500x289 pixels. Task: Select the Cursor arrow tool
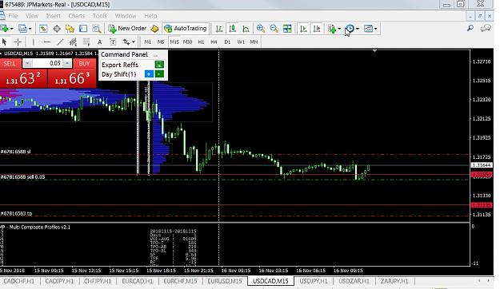(x=4, y=42)
